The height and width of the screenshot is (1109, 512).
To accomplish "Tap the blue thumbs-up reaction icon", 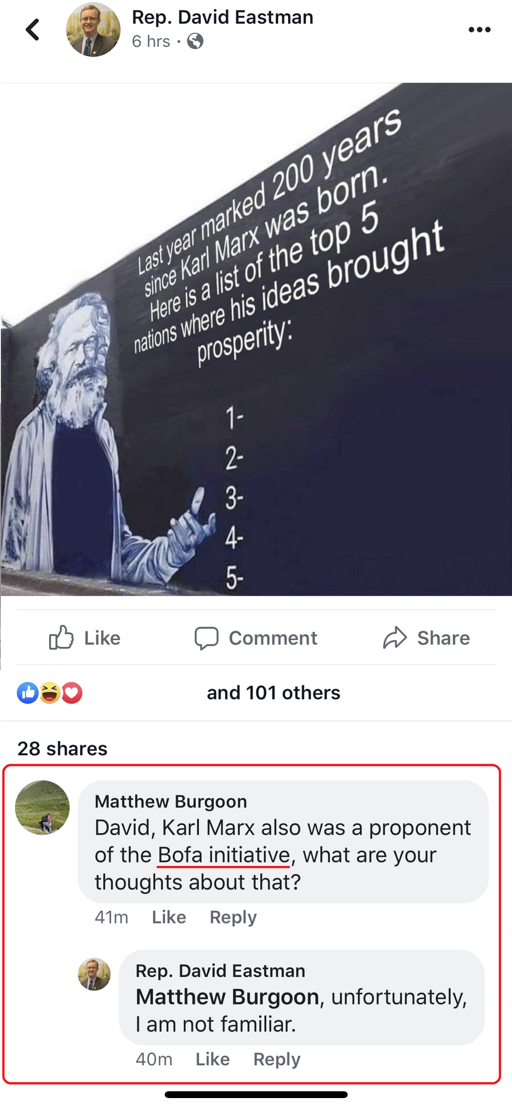I will point(28,693).
